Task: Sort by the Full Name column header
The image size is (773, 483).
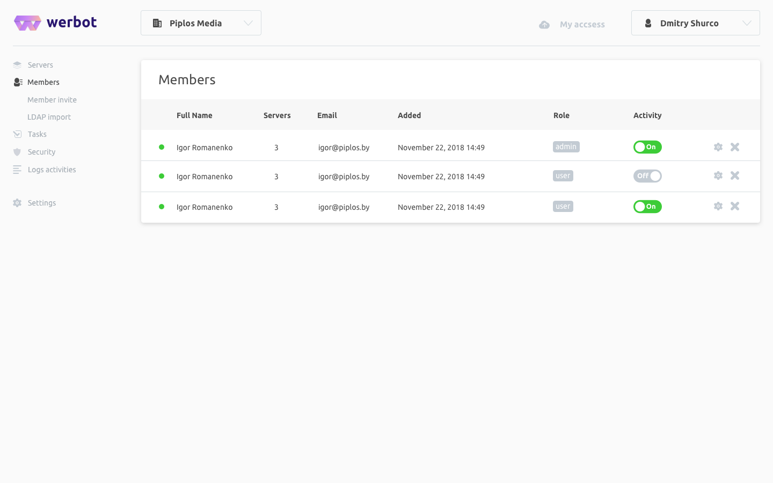Action: 194,115
